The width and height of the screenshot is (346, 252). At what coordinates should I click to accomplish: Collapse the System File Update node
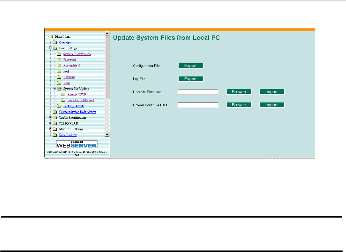pos(55,89)
